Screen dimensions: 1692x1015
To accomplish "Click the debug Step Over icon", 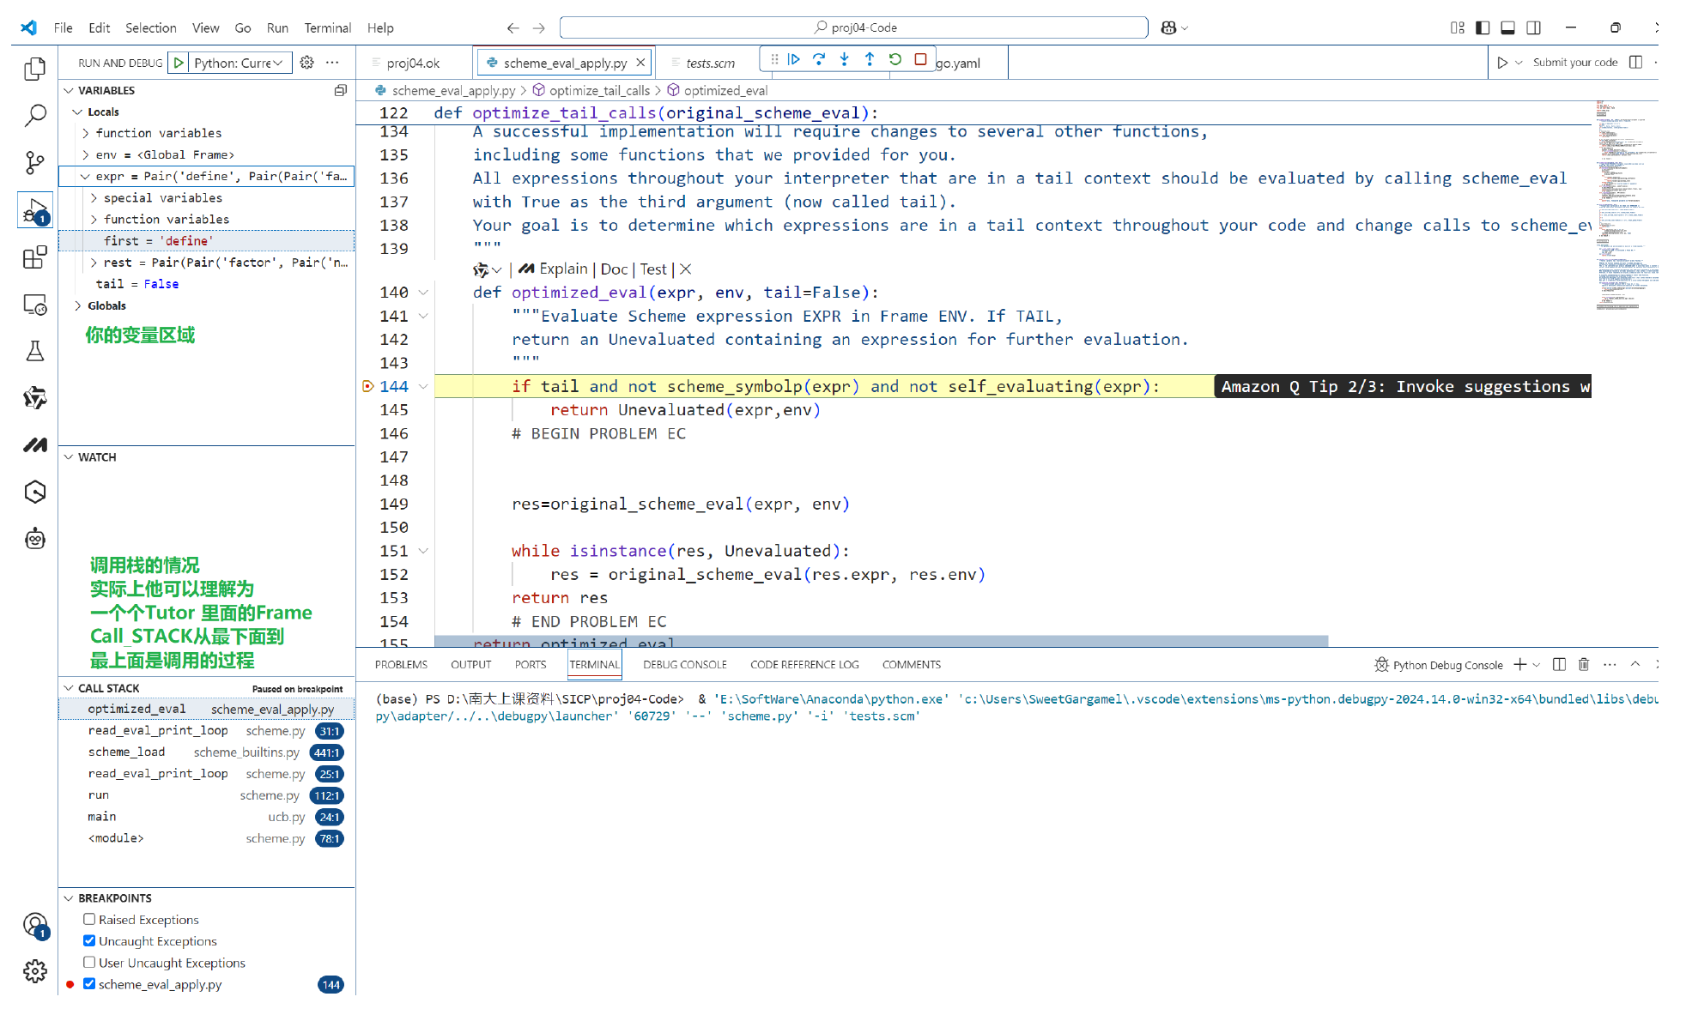I will [x=819, y=59].
